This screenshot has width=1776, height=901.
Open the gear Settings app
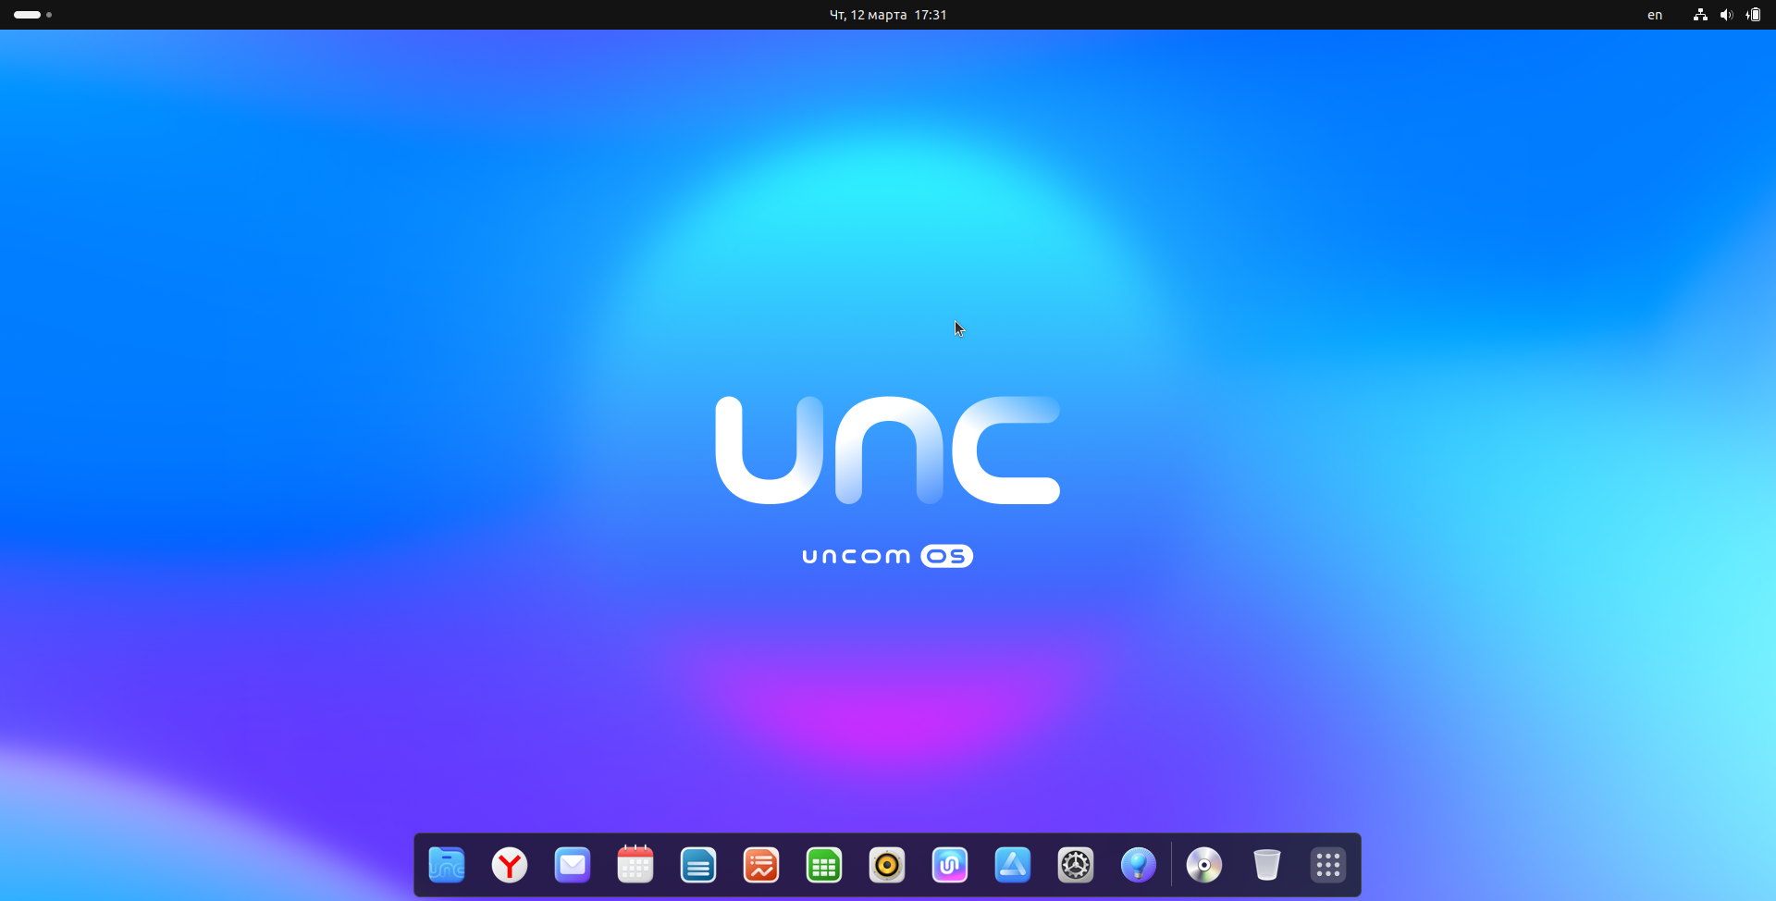tap(1076, 866)
